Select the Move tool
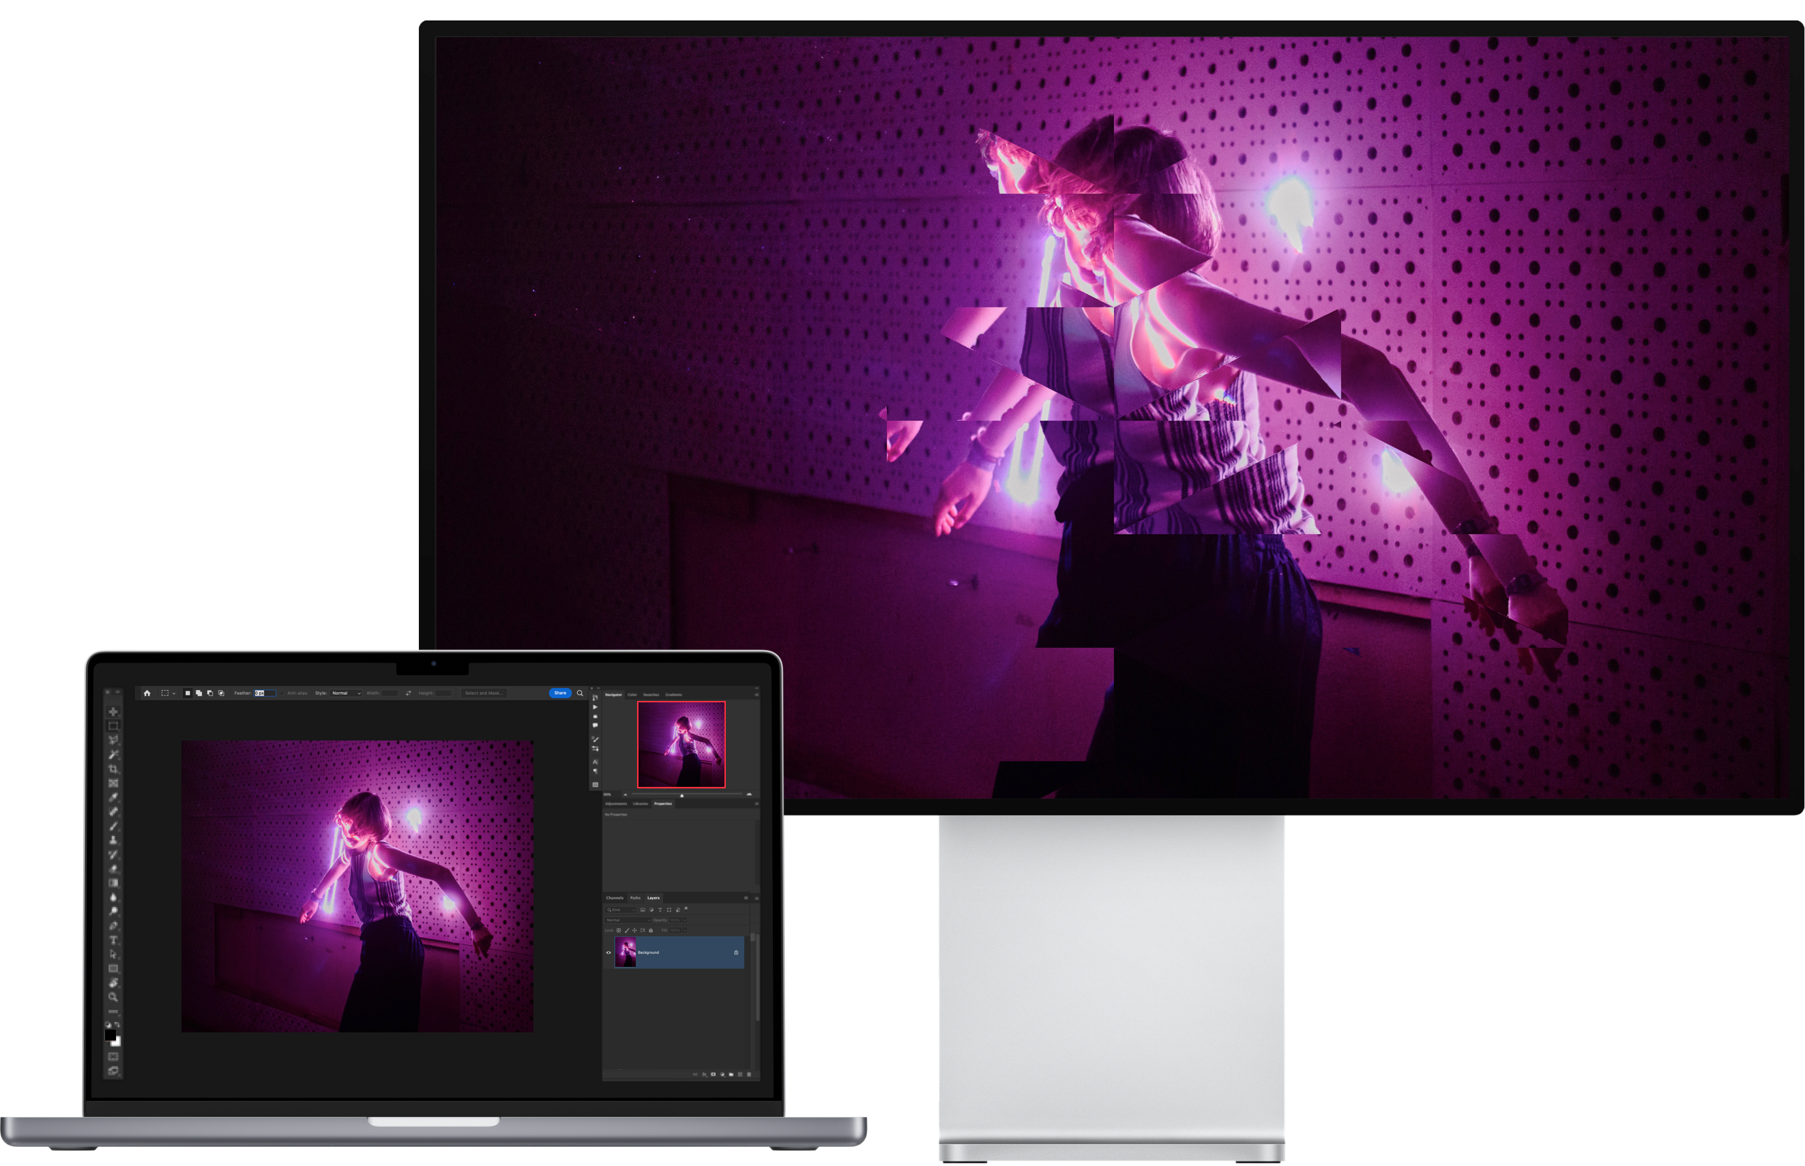 [x=113, y=712]
